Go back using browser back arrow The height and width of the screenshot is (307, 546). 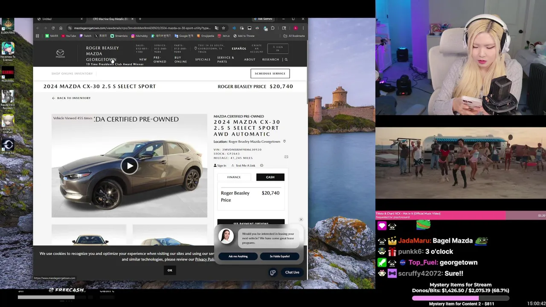38,28
